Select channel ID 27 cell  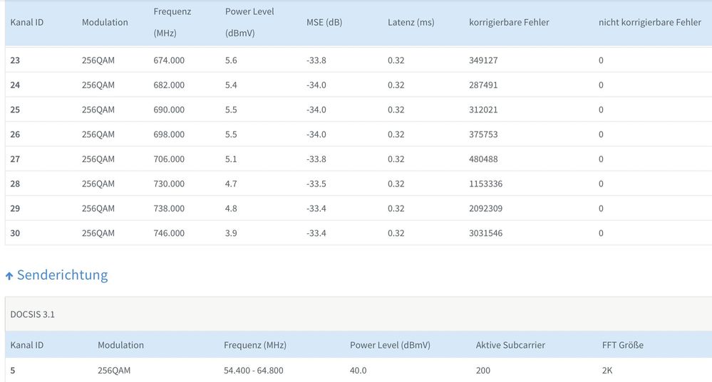[15, 159]
